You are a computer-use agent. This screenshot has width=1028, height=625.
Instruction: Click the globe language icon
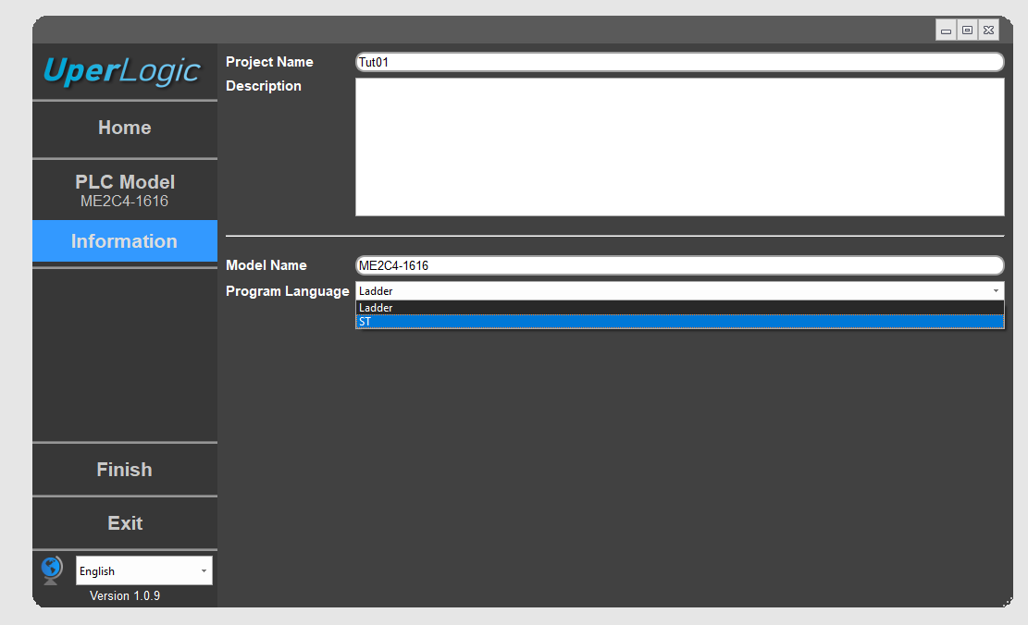coord(52,570)
